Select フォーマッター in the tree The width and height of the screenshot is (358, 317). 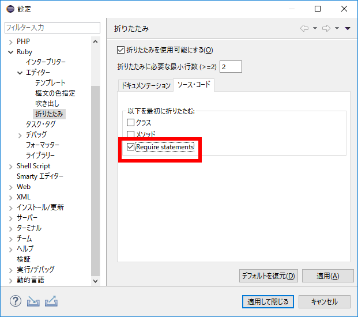pyautogui.click(x=43, y=145)
